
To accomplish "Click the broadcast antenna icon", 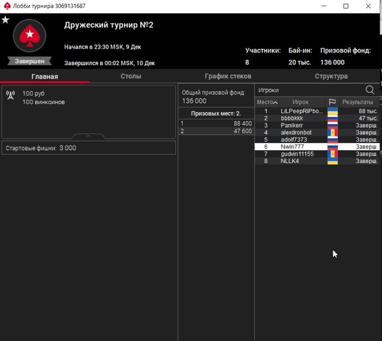I will (x=10, y=94).
